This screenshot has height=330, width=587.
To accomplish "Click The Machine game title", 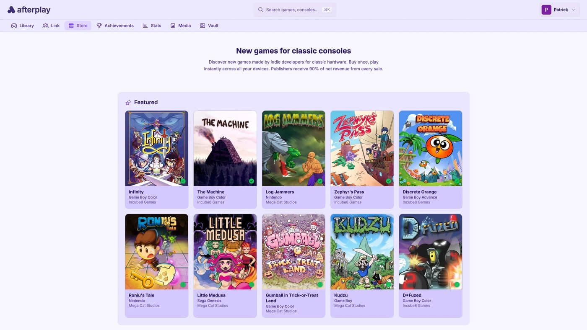I will pos(211,192).
